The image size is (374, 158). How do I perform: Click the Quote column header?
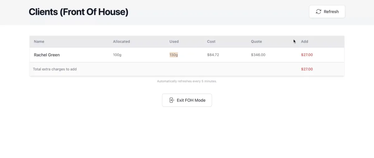pyautogui.click(x=256, y=42)
